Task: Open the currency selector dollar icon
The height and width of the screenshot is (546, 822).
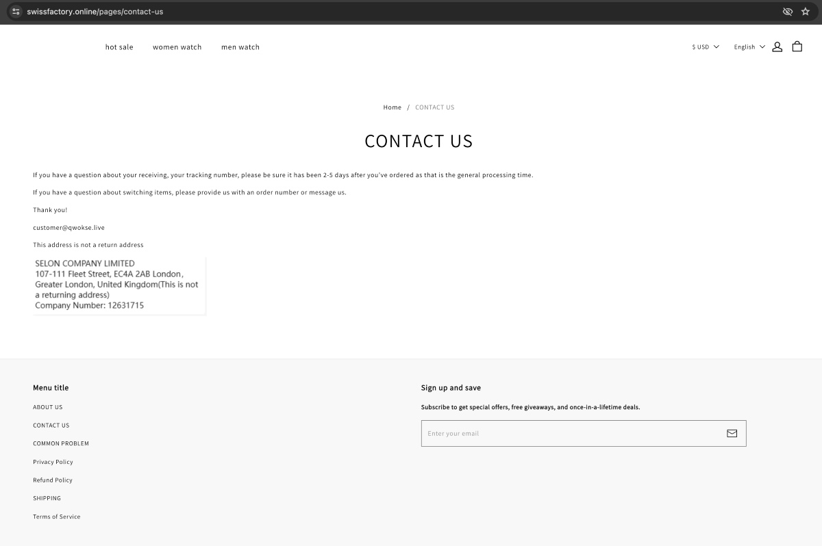Action: (x=694, y=47)
